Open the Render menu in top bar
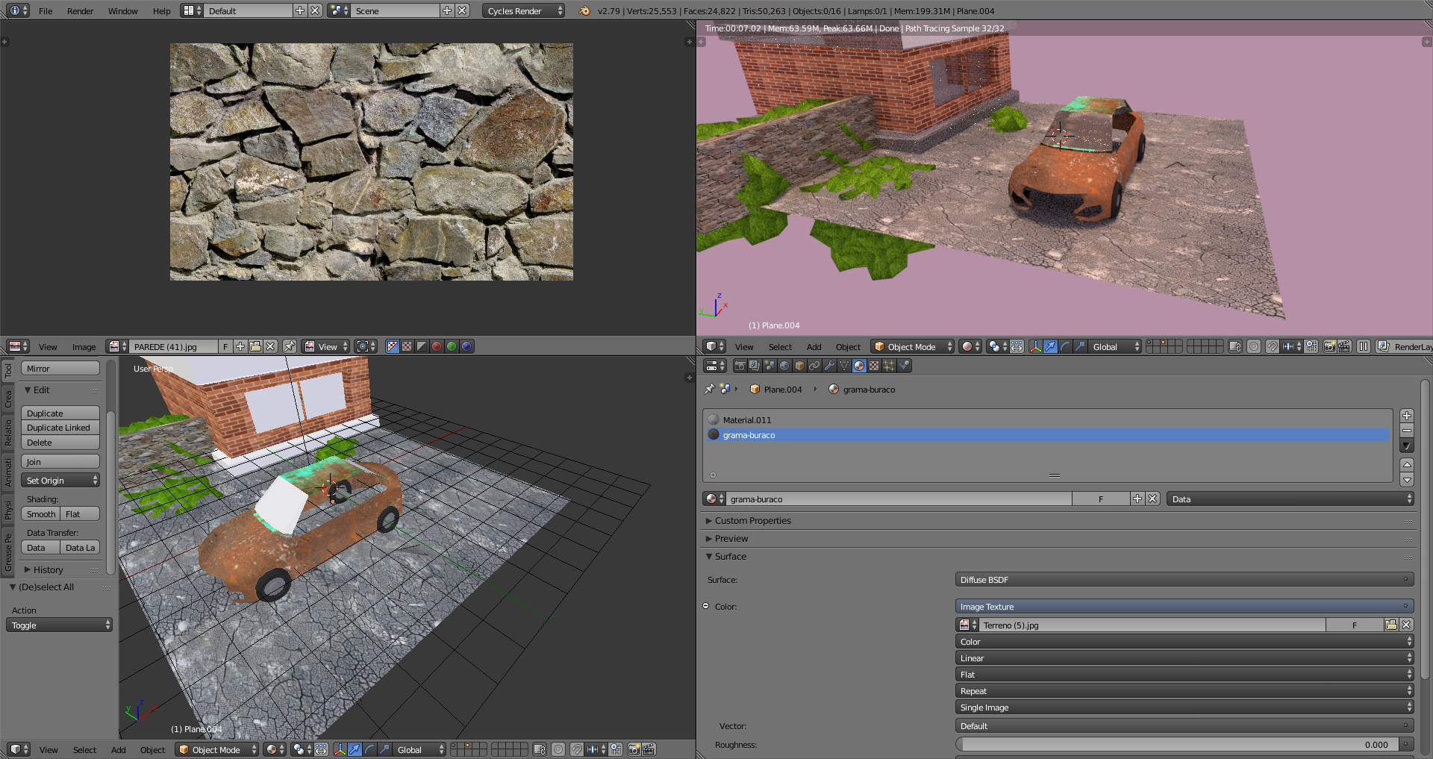The image size is (1433, 759). tap(80, 10)
